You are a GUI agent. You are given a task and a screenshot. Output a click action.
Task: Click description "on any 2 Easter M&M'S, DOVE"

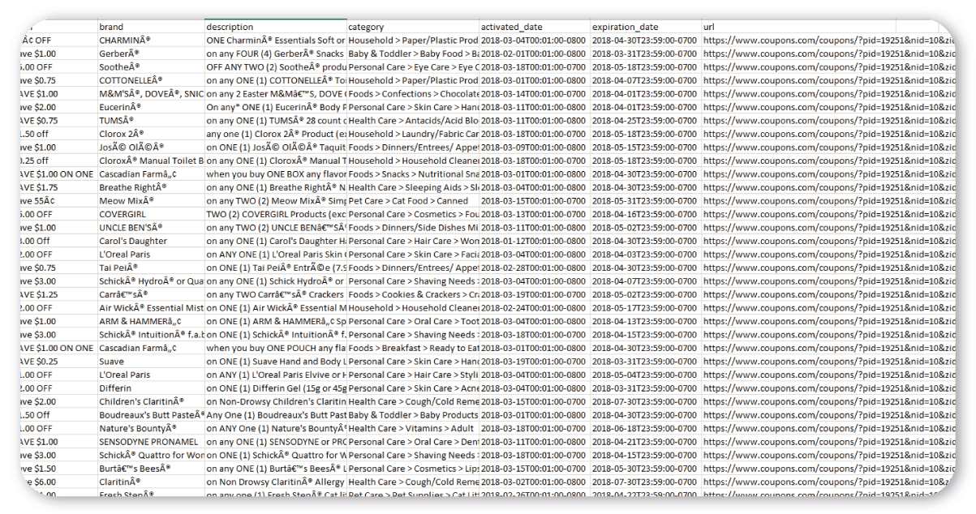(276, 94)
